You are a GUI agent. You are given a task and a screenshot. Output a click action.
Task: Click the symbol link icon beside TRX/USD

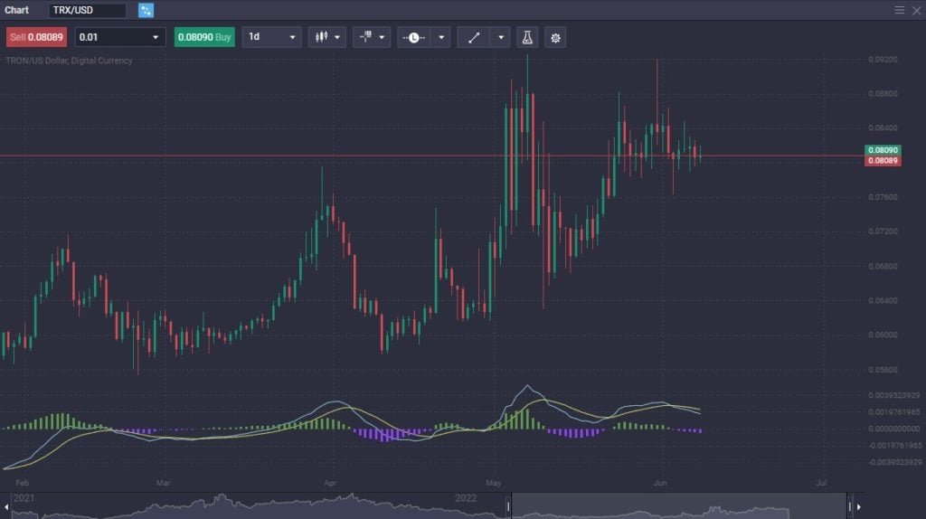coord(146,10)
